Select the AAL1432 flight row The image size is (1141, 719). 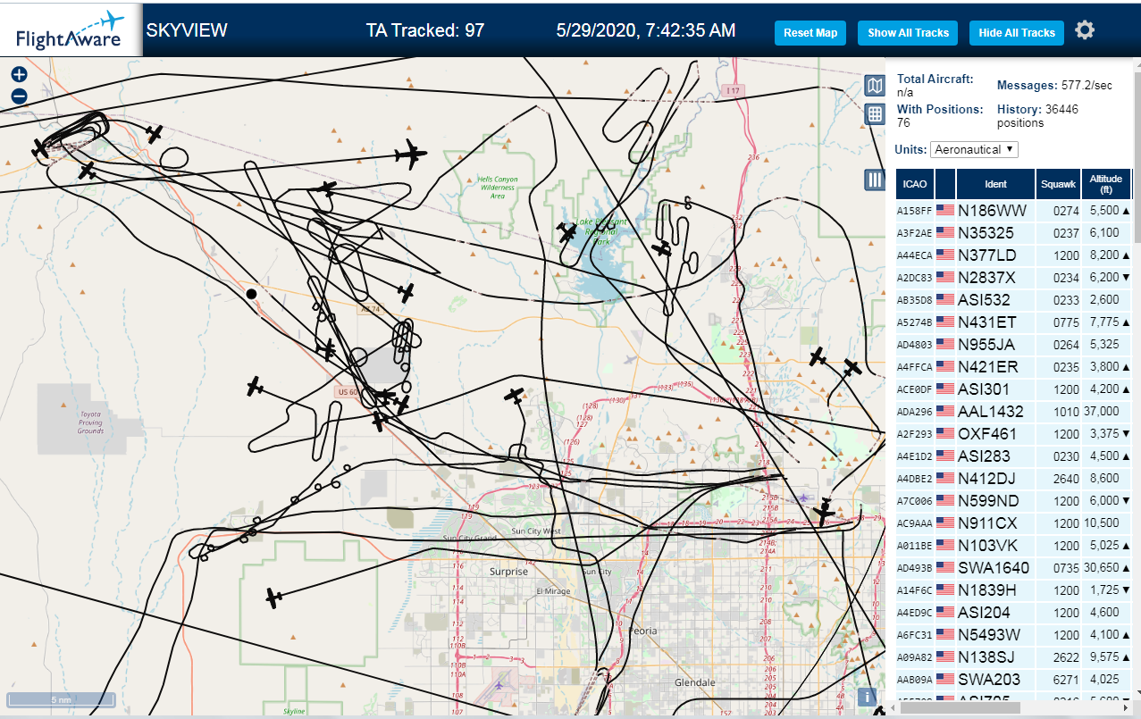pos(1014,412)
